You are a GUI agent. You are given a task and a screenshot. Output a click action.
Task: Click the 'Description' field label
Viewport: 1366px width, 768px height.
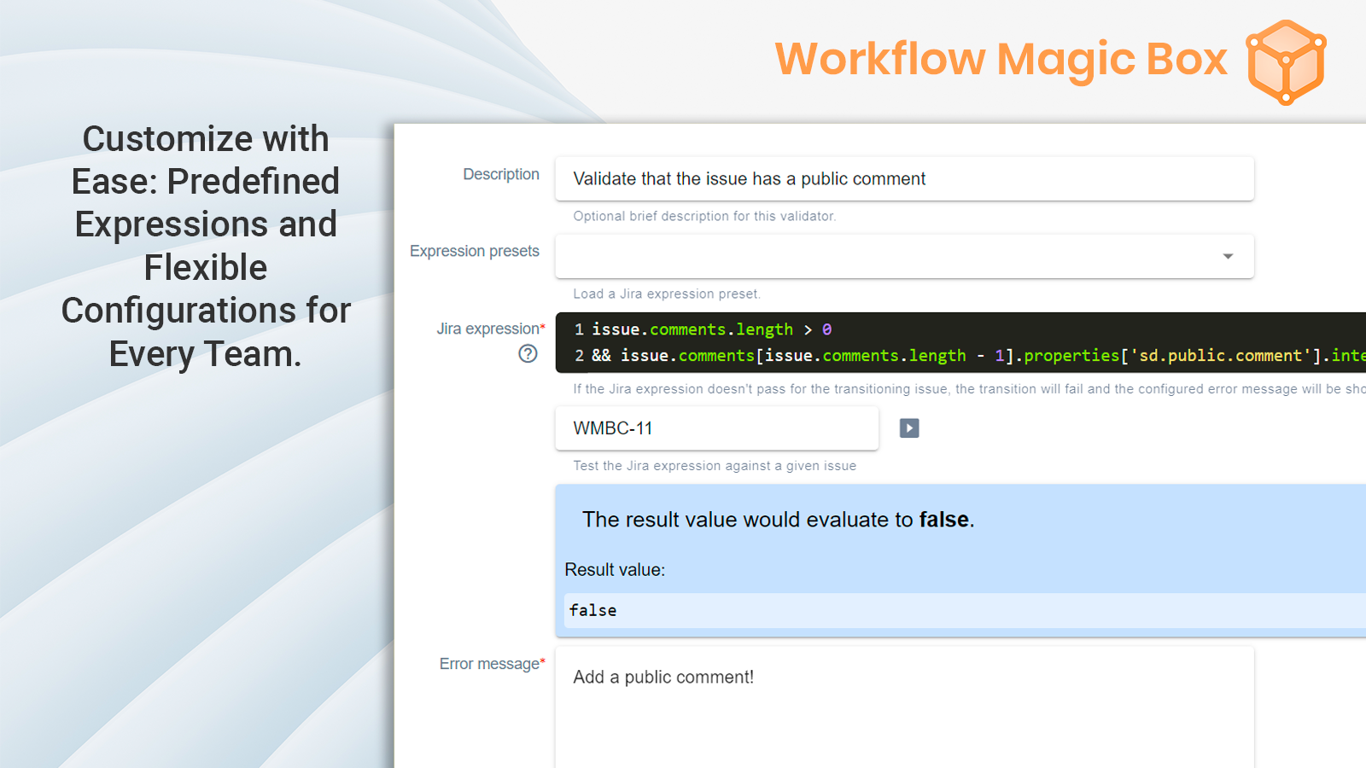tap(501, 174)
